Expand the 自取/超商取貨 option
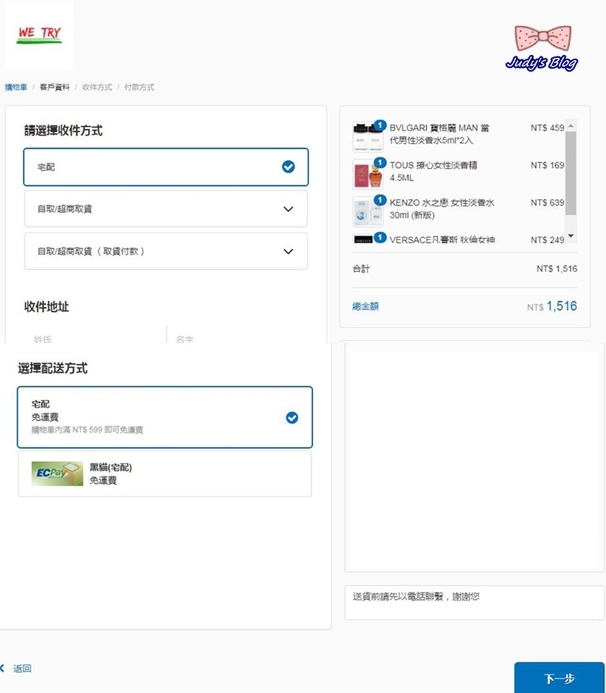606x693 pixels. [166, 209]
